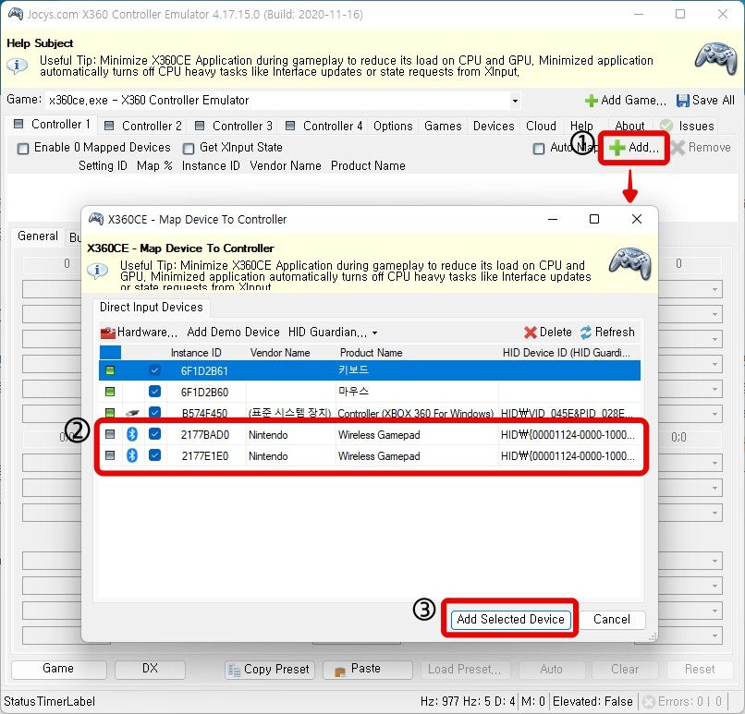The width and height of the screenshot is (745, 714).
Task: Click the Auto button at bottom
Action: coord(551,670)
